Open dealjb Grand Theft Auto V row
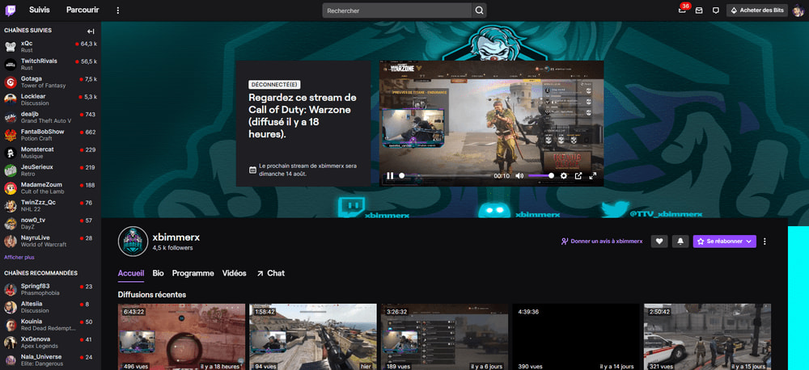The width and height of the screenshot is (809, 370). [x=50, y=117]
